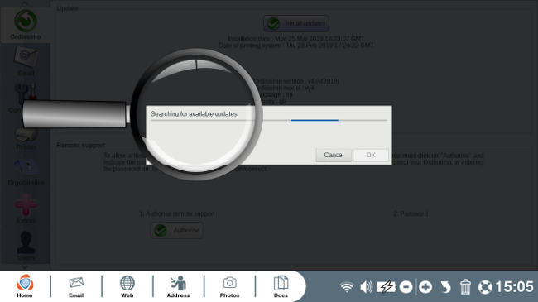Check the battery charging icon
The width and height of the screenshot is (538, 302).
[386, 287]
